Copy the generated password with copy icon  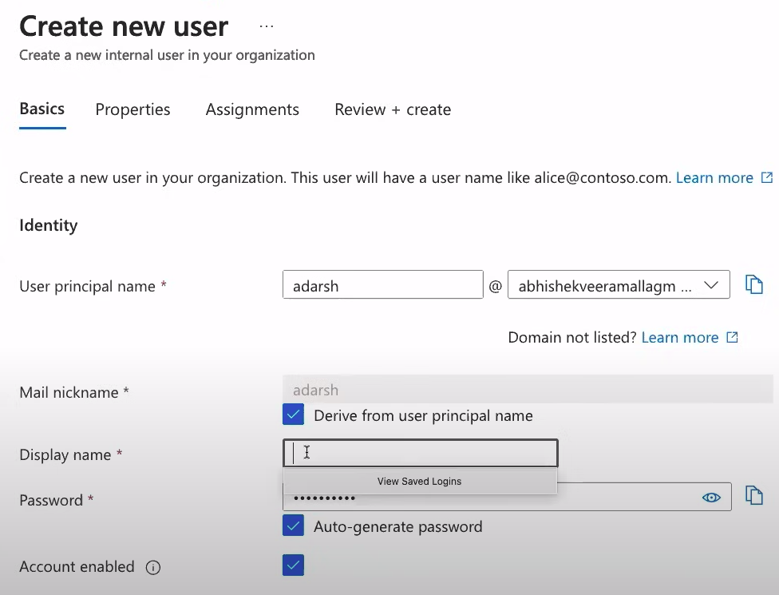click(754, 495)
